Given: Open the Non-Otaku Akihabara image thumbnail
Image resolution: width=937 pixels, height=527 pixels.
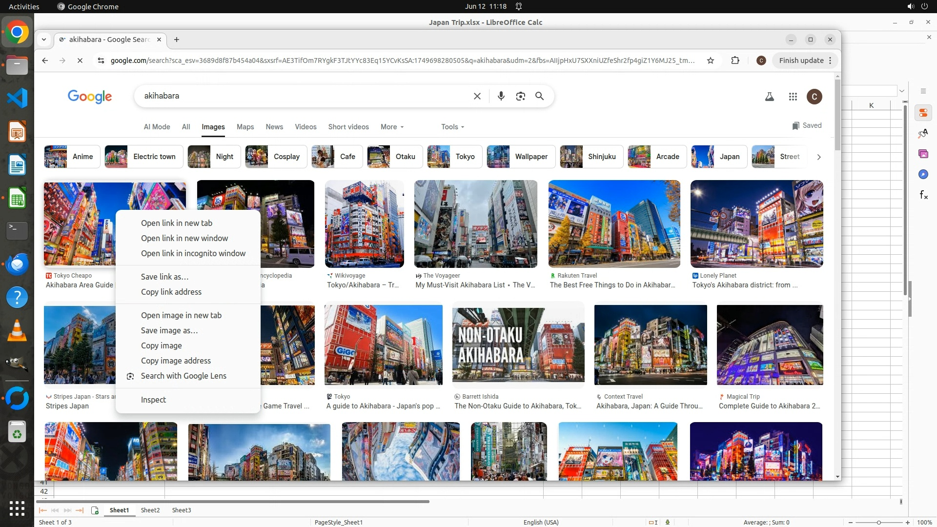Looking at the screenshot, I should [x=518, y=345].
